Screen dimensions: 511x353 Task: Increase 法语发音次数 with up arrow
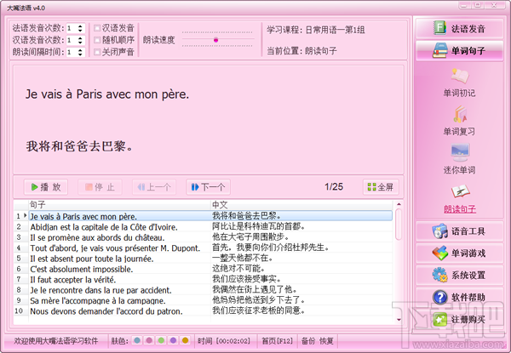coord(80,26)
